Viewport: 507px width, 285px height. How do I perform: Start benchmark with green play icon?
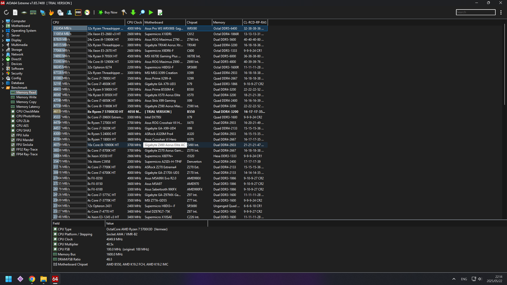click(151, 12)
